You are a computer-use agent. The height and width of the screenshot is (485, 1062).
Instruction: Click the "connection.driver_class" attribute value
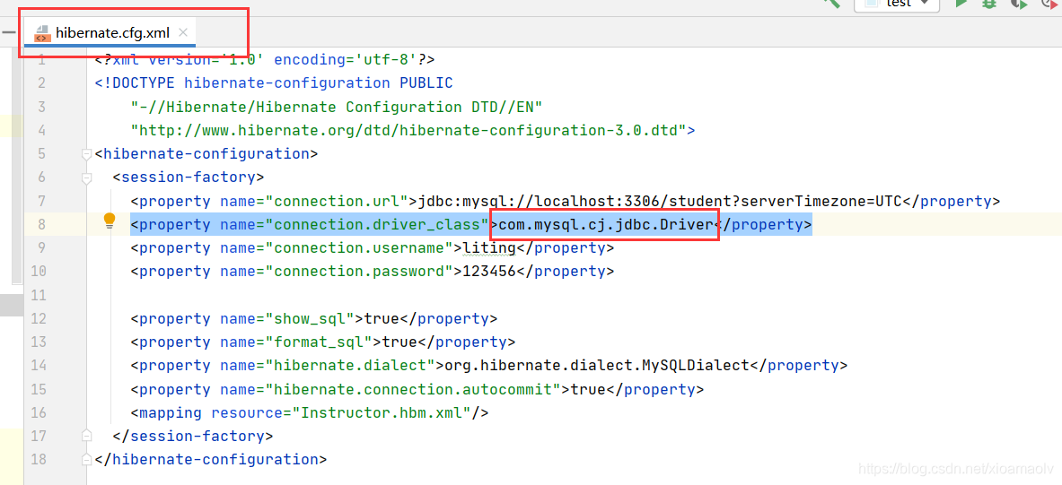tap(377, 225)
